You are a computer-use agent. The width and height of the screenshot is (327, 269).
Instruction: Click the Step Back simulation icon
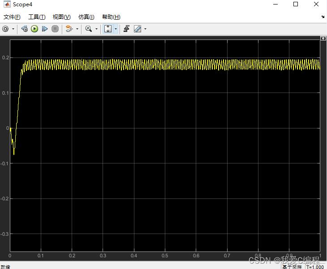pos(24,29)
